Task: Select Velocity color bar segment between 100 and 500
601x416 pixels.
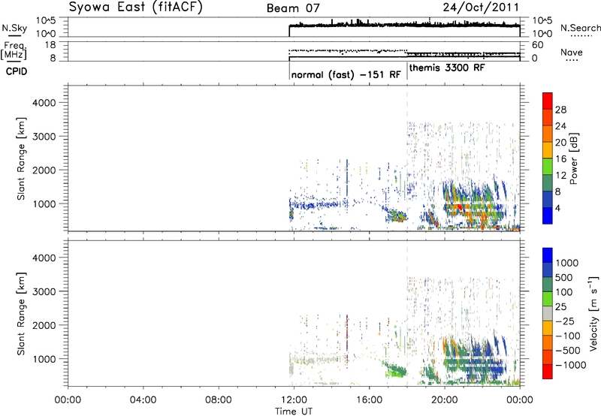Action: tap(548, 285)
